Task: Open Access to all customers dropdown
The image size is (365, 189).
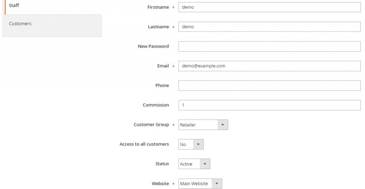Action: (191, 145)
